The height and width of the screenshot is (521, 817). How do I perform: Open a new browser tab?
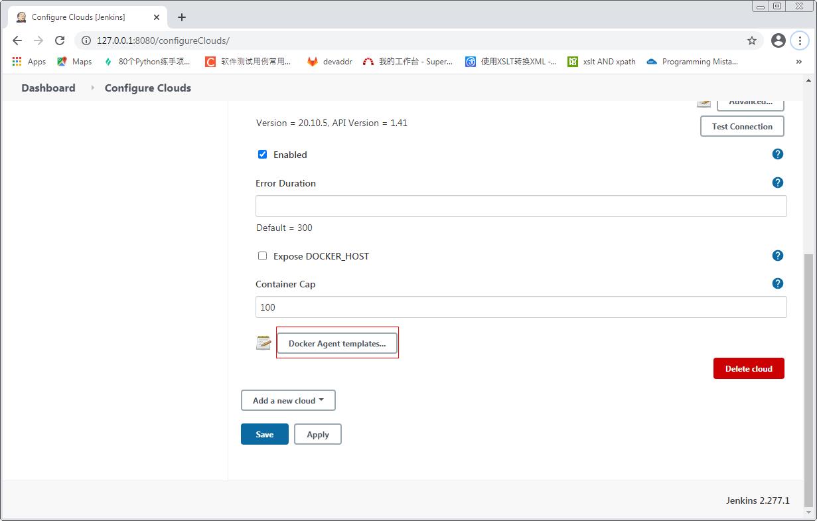click(x=182, y=17)
